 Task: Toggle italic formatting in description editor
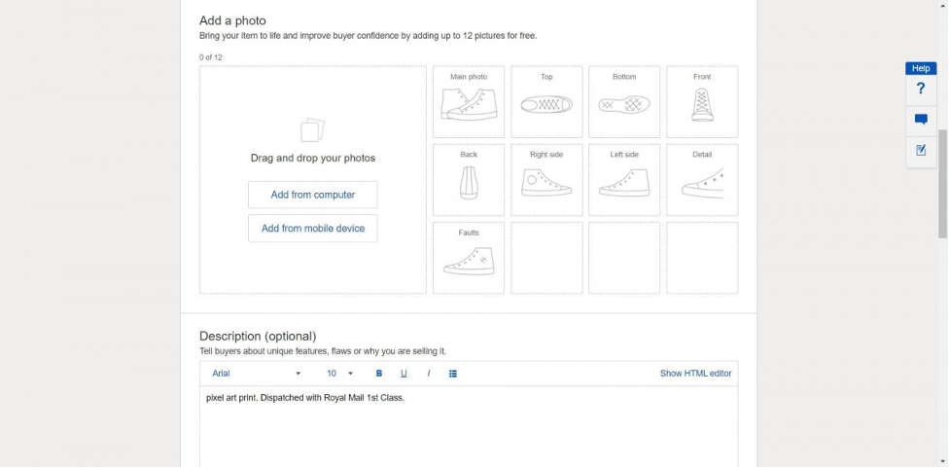428,374
